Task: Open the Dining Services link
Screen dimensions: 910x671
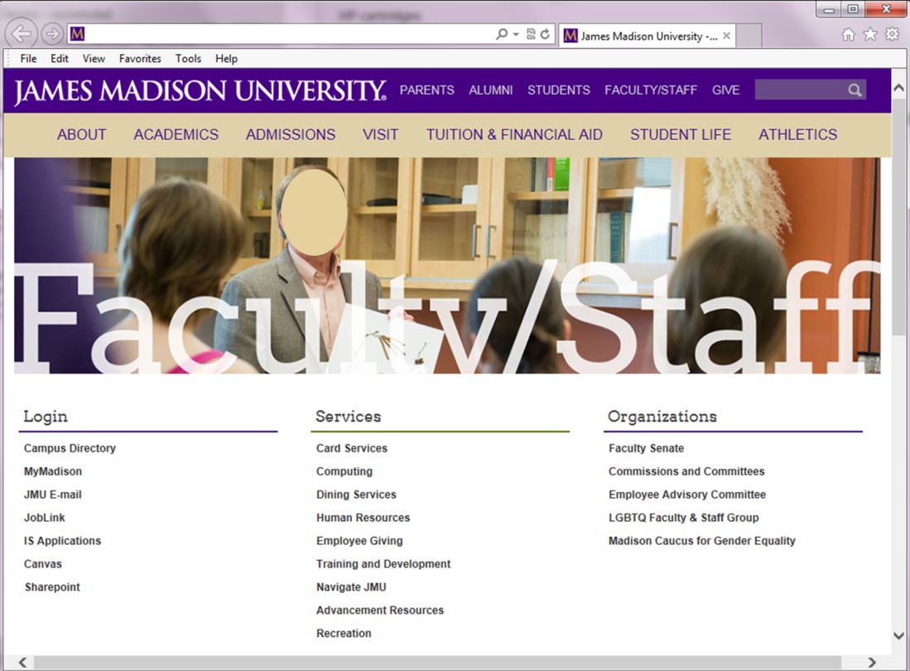Action: point(356,495)
